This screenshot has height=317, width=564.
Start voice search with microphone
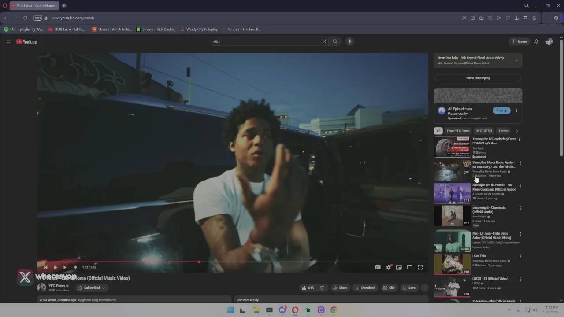(x=349, y=41)
